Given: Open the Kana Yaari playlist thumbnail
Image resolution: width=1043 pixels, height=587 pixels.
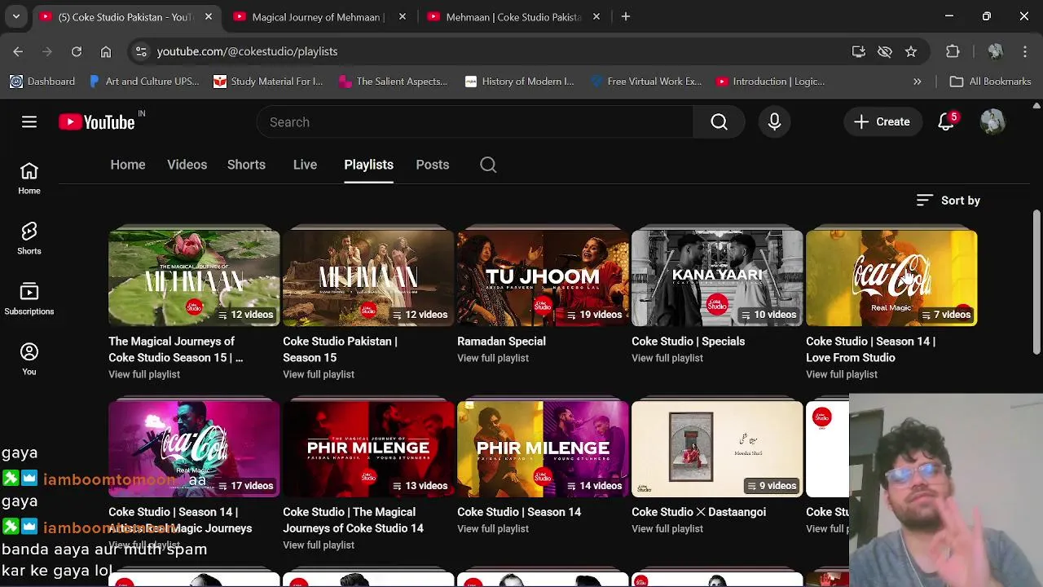Looking at the screenshot, I should coord(717,278).
